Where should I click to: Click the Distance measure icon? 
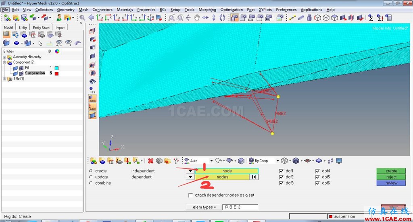coord(292,18)
